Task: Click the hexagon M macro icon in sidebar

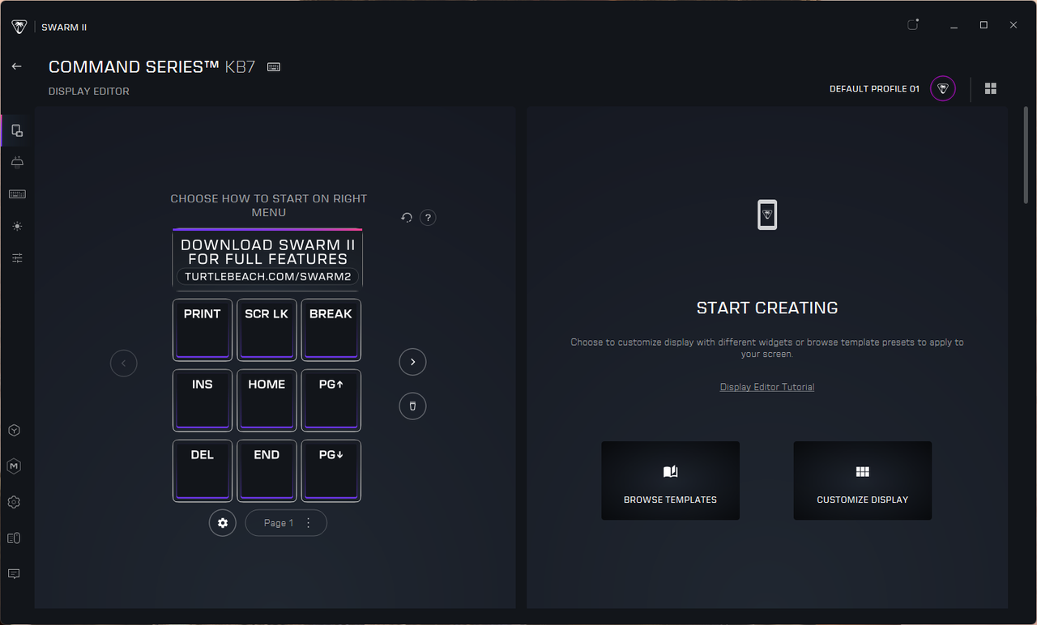Action: click(14, 466)
